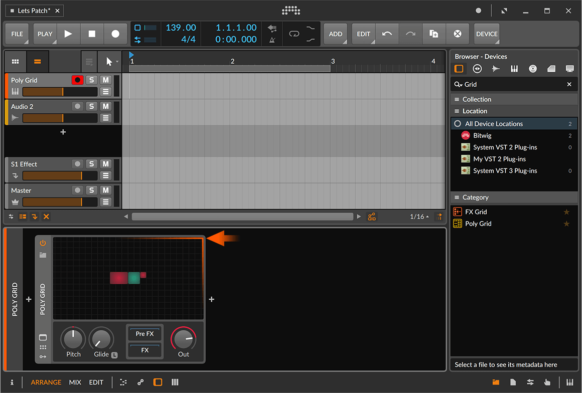Open the Music browser tab icon
Screen dimensions: 582x393
point(533,69)
